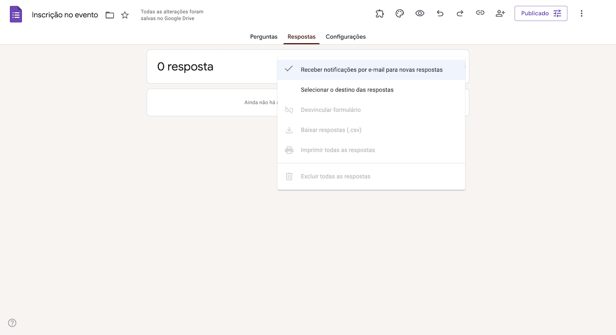Open help via the question mark icon
Viewport: 616px width, 335px height.
(x=12, y=323)
